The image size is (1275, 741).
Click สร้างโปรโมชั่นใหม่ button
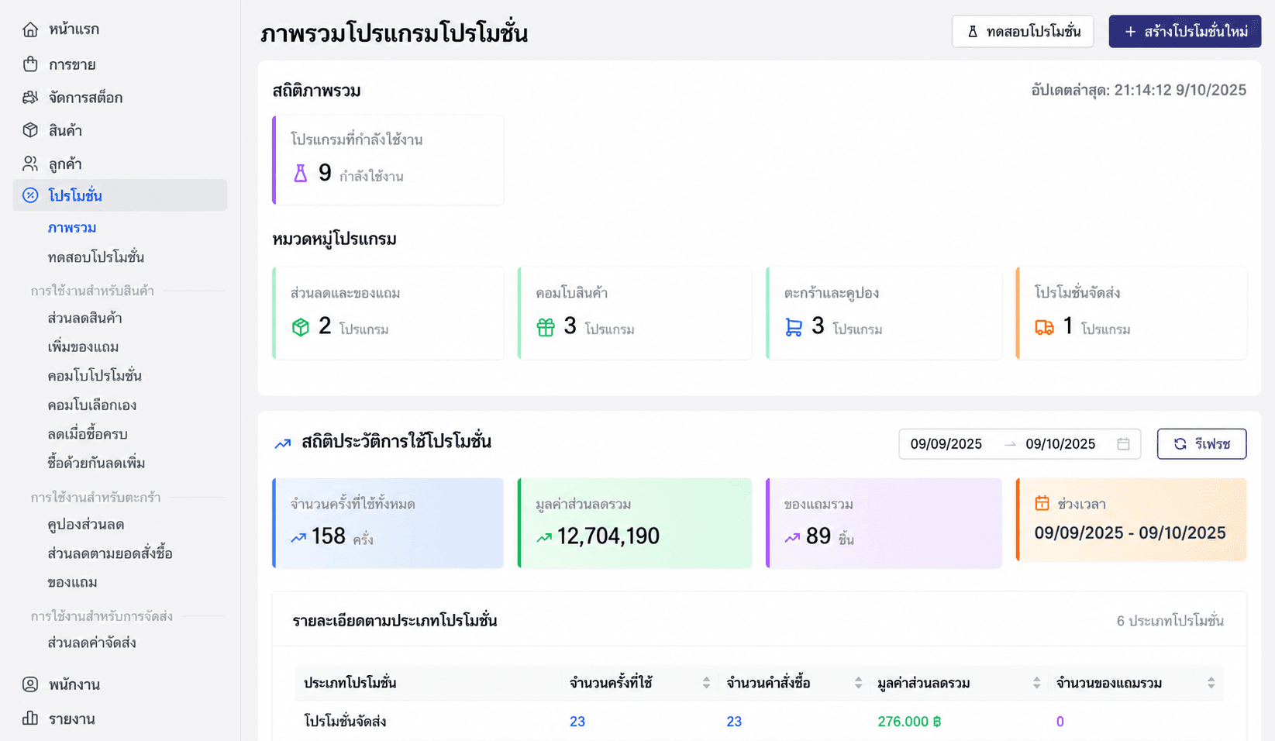coord(1184,32)
